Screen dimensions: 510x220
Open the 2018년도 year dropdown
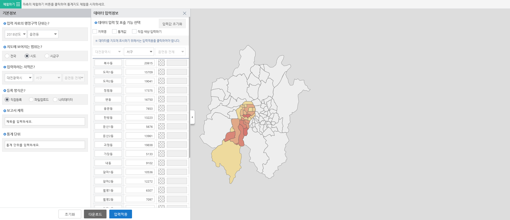point(16,34)
